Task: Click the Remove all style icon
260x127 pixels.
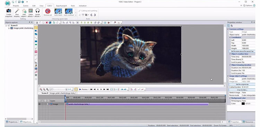Action: [48, 11]
